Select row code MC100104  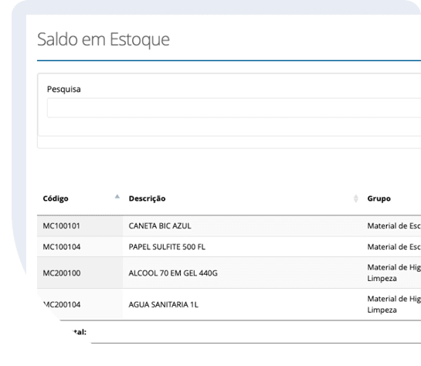62,247
